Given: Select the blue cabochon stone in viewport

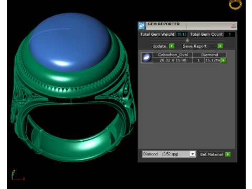Looking at the screenshot, I should (70, 42).
